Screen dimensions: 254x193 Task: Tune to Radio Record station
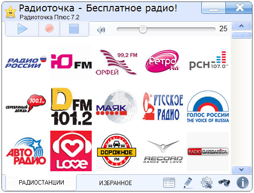pos(163,151)
